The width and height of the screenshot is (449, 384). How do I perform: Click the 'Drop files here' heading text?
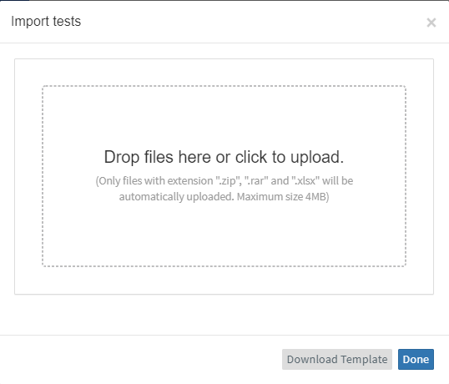pyautogui.click(x=224, y=157)
